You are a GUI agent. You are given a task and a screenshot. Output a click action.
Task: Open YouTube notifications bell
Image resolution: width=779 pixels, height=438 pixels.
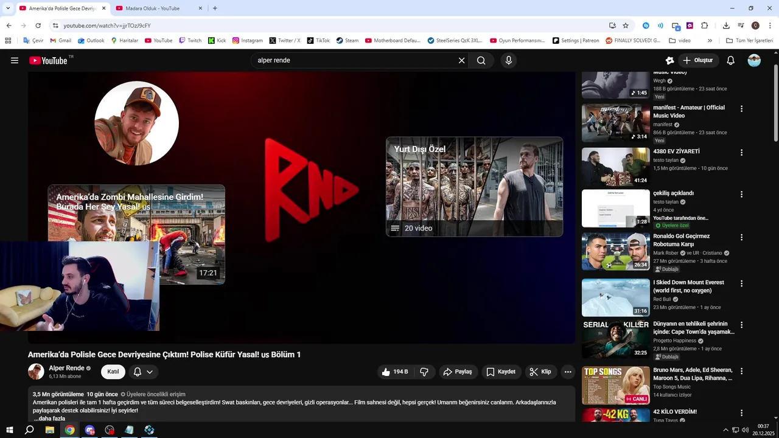731,60
